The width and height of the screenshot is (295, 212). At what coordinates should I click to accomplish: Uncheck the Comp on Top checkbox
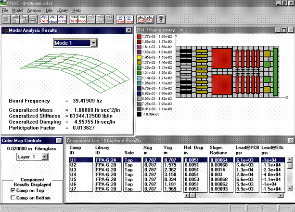(13, 190)
